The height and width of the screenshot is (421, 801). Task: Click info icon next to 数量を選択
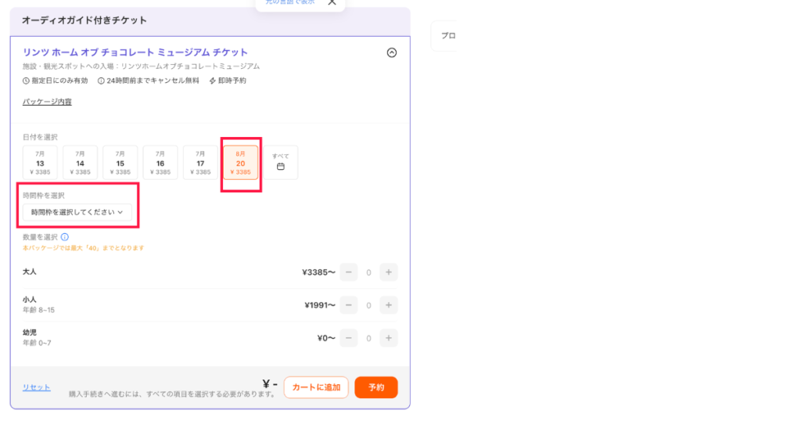click(x=65, y=237)
